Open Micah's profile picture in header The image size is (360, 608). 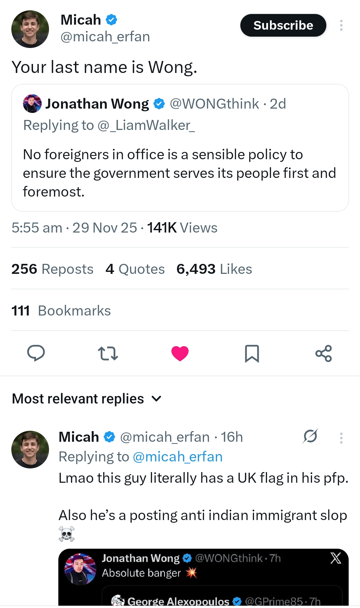click(30, 29)
